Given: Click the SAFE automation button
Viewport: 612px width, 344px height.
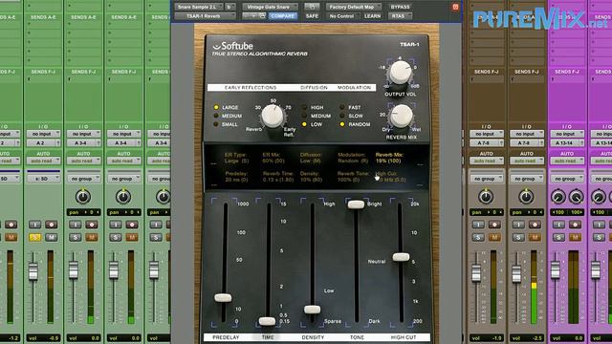Looking at the screenshot, I should tap(312, 16).
